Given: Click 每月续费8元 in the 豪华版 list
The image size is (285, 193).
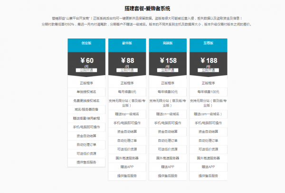Looking at the screenshot, I should coord(127,92).
